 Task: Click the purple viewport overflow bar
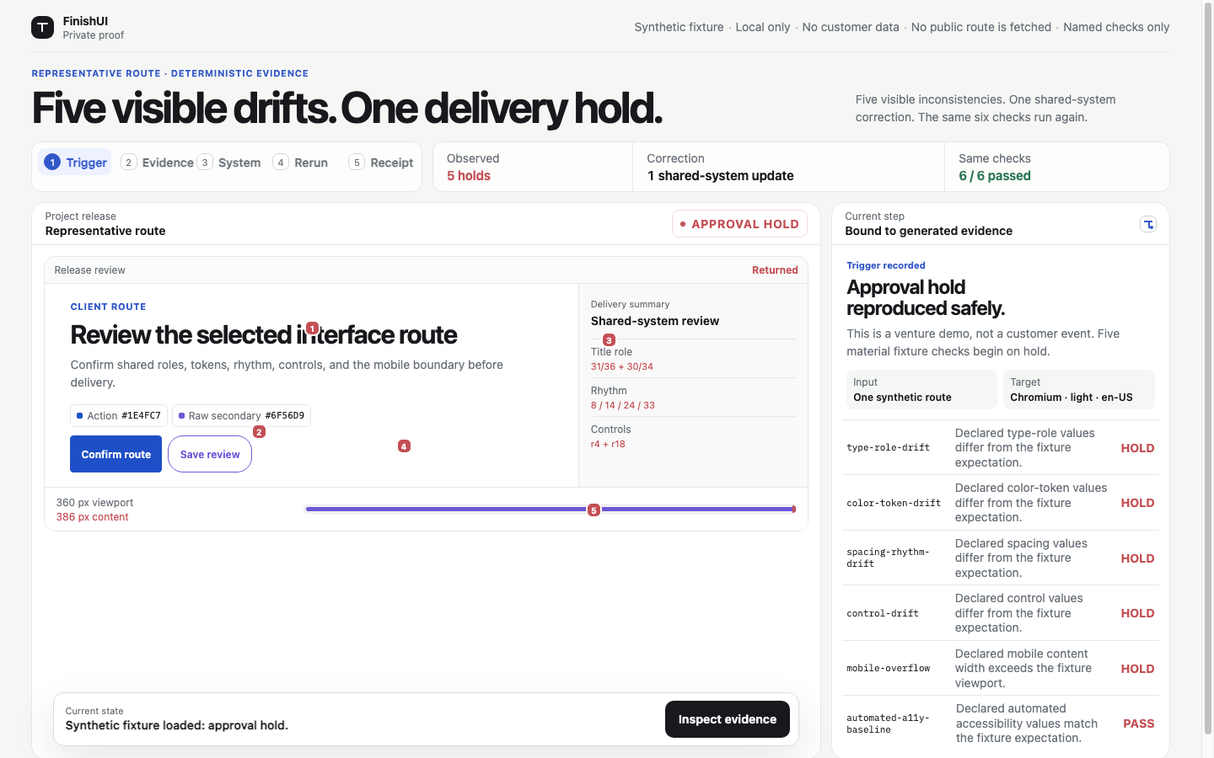551,509
